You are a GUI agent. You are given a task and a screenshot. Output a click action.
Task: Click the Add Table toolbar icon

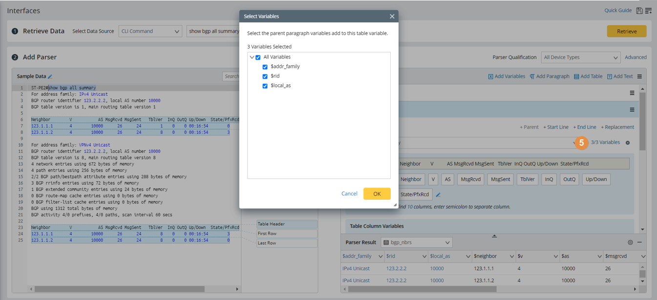[577, 76]
